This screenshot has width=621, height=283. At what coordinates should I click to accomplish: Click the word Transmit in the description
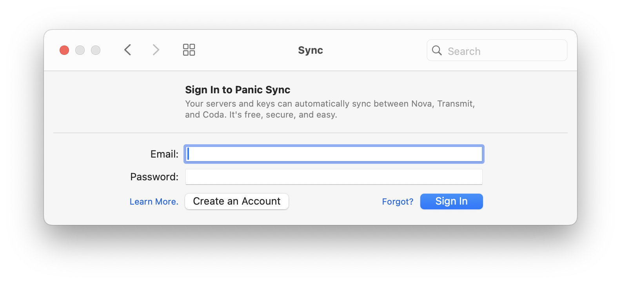click(x=456, y=104)
